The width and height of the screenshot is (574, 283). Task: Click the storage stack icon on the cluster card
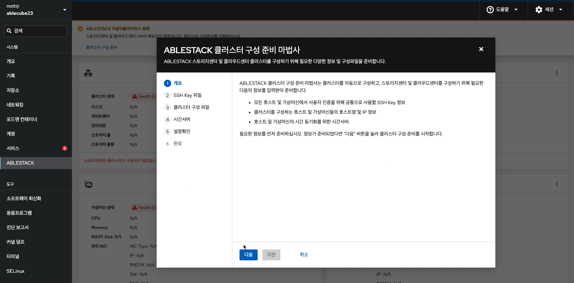pos(88,73)
